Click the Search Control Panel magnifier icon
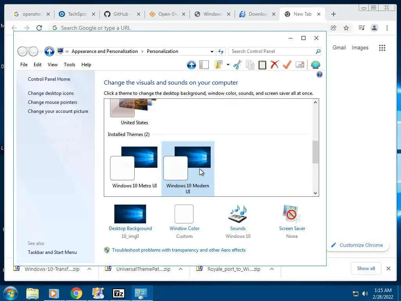Image resolution: width=401 pixels, height=301 pixels. pos(318,51)
